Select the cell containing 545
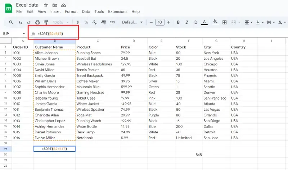 click(x=189, y=155)
